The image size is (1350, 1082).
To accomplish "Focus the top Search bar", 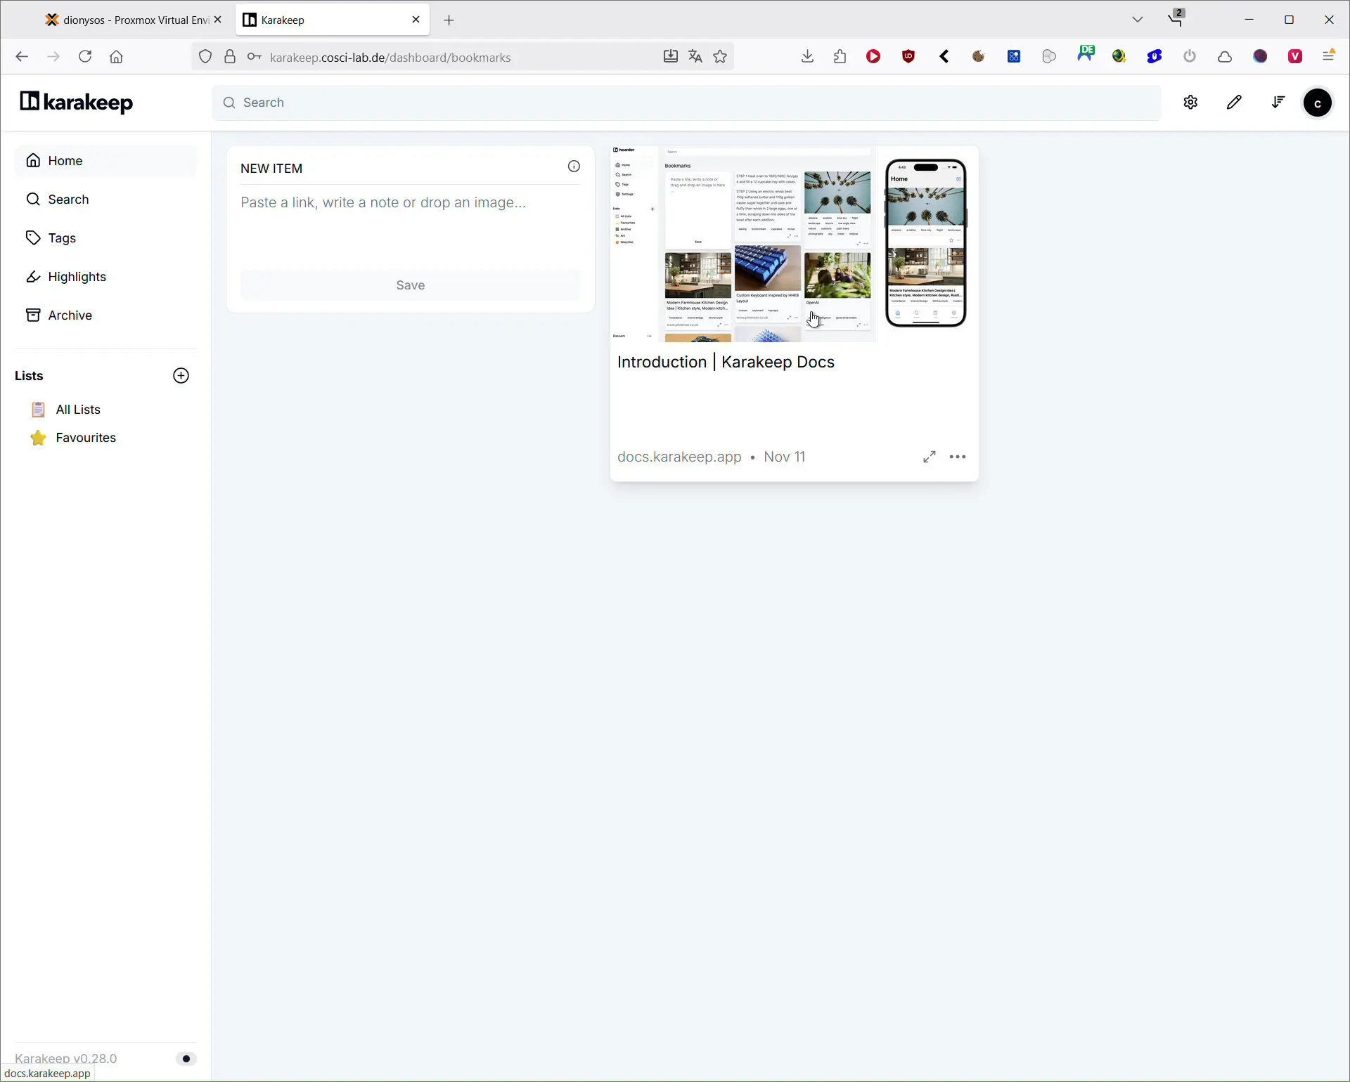I will pyautogui.click(x=686, y=103).
